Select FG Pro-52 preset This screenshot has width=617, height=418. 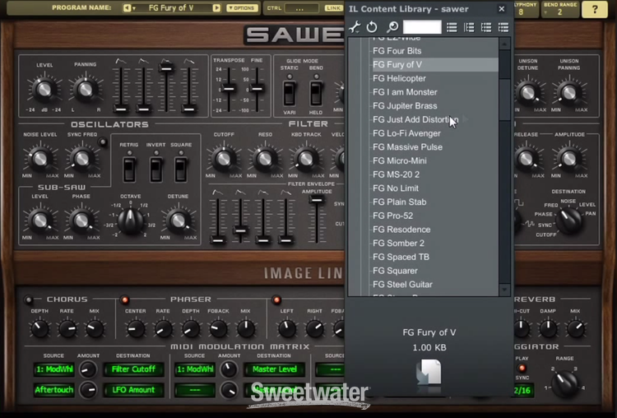(393, 216)
